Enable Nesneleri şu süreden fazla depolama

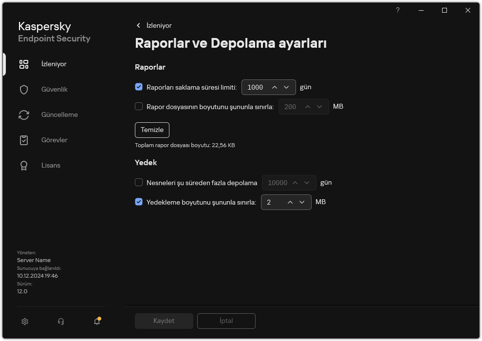point(139,182)
